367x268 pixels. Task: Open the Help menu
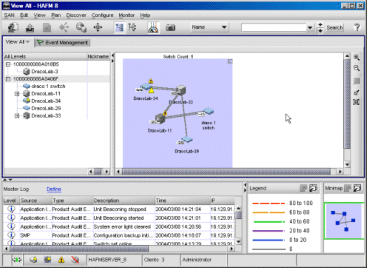coord(145,16)
